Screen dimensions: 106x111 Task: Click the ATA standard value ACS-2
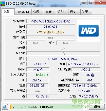[x=86, y=70]
